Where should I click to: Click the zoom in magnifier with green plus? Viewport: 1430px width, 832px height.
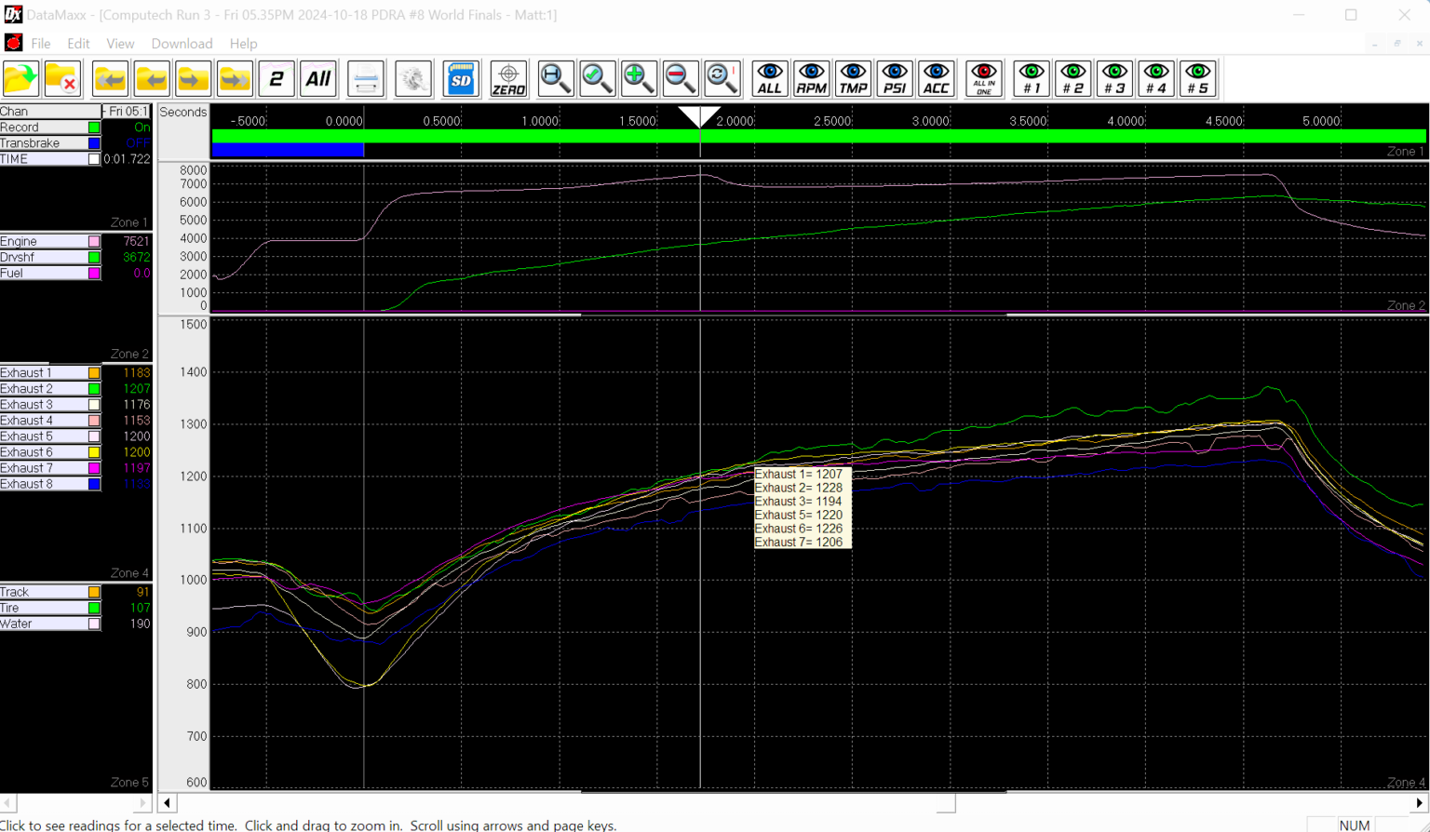click(639, 79)
